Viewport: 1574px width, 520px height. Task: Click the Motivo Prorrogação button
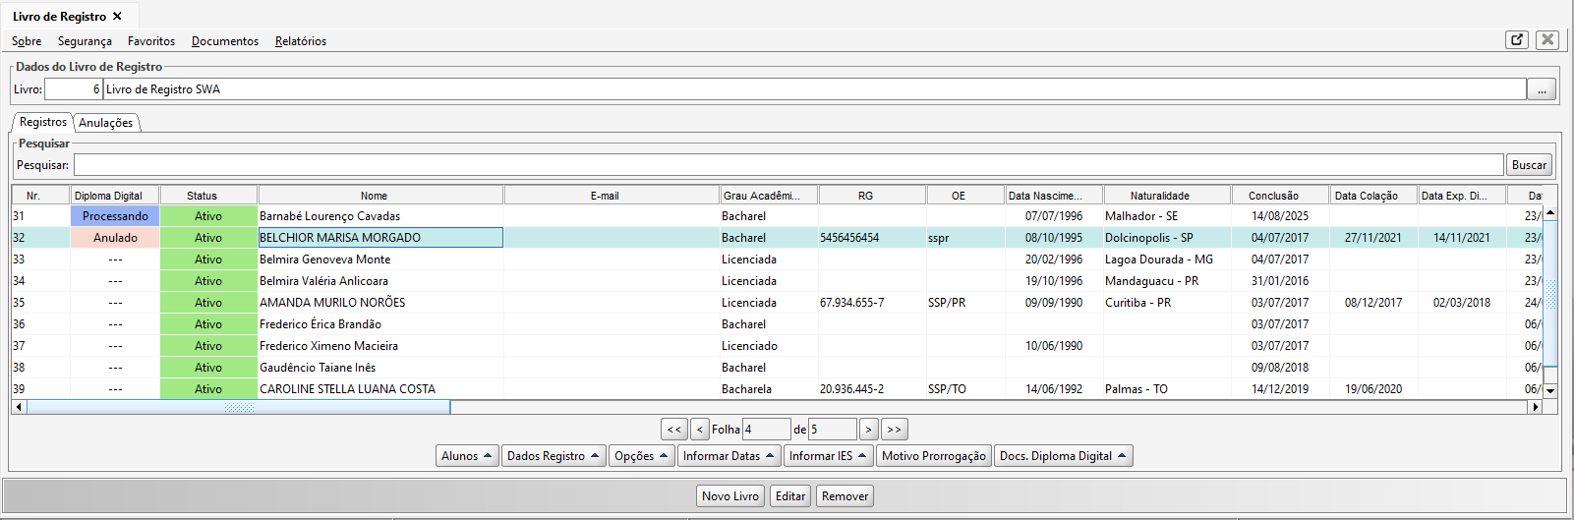tap(933, 456)
